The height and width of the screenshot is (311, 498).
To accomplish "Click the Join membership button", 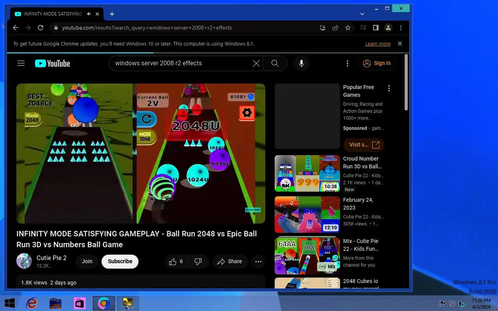I will (87, 261).
